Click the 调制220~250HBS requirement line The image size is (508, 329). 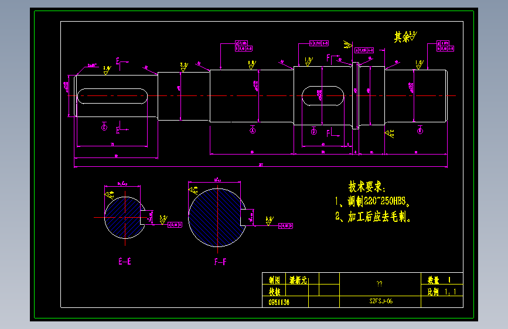click(x=373, y=201)
